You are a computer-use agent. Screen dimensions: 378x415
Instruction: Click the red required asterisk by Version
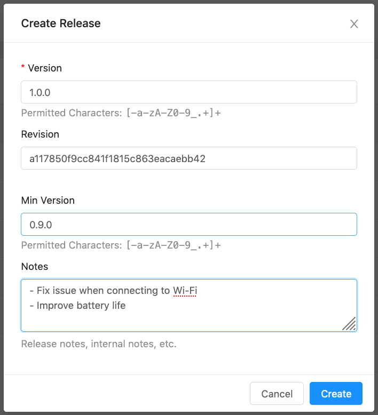pos(23,69)
